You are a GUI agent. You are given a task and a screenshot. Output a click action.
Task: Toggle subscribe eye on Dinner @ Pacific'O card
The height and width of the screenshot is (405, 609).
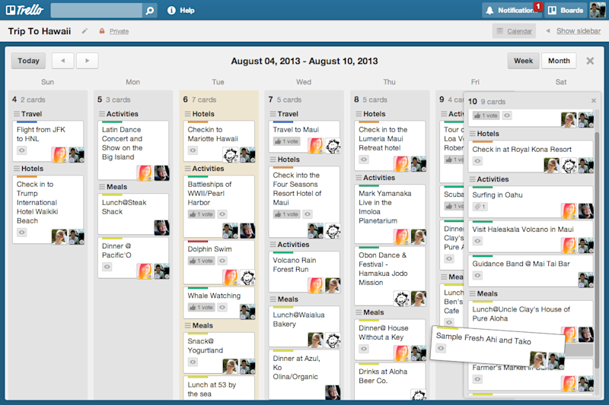coord(107,267)
